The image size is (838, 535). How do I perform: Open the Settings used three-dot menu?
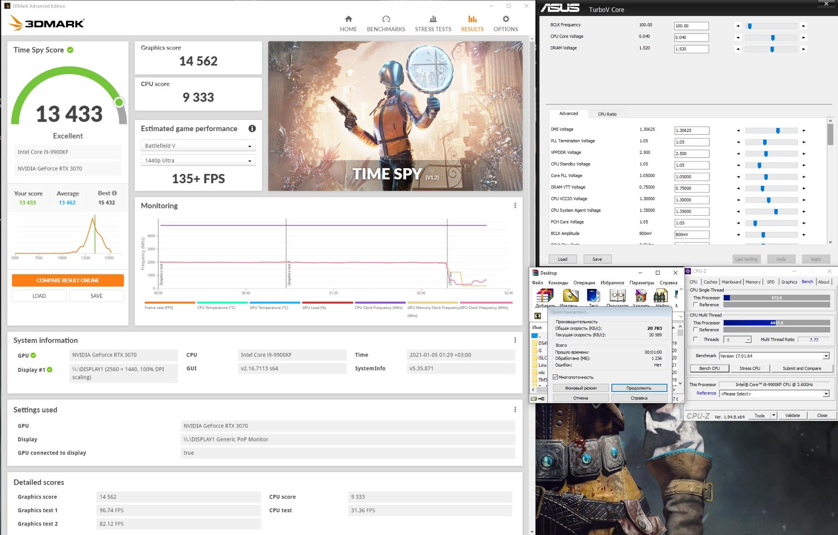515,410
